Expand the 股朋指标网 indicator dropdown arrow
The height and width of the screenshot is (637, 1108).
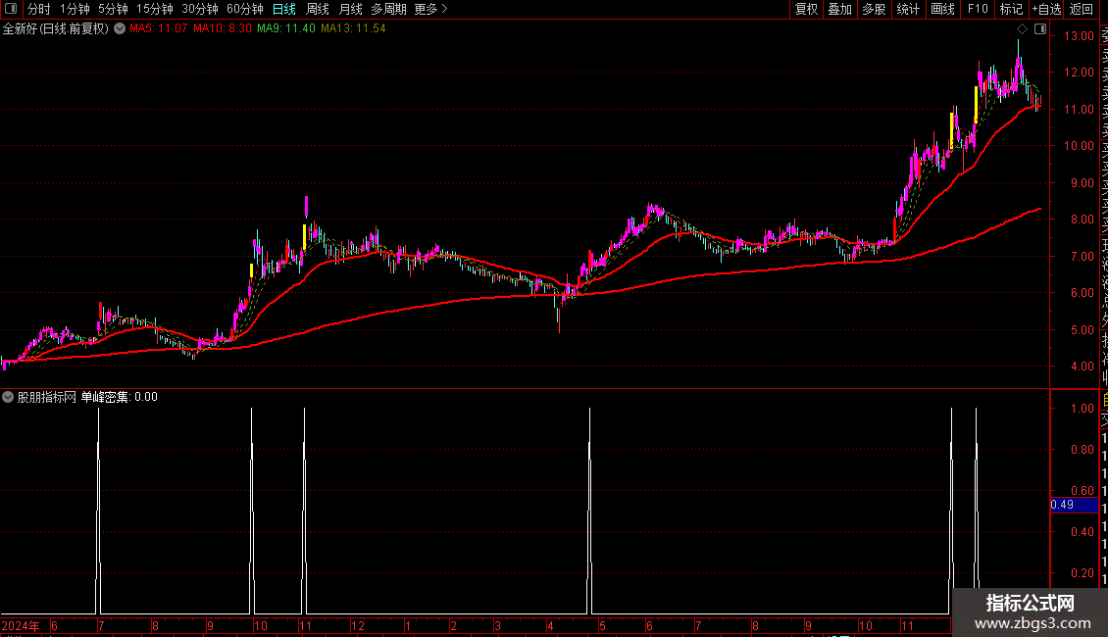click(8, 397)
